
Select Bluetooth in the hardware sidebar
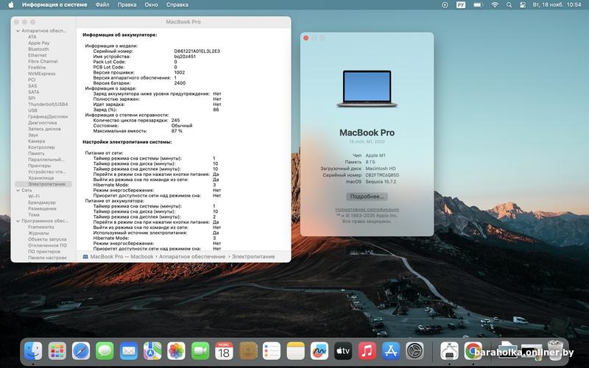tap(38, 49)
